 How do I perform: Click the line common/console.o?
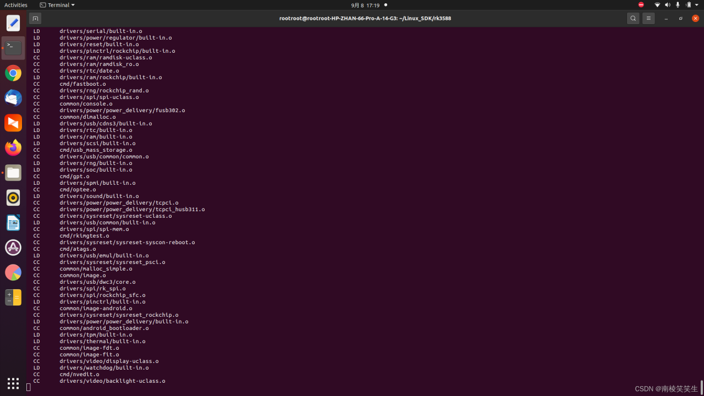pos(86,104)
